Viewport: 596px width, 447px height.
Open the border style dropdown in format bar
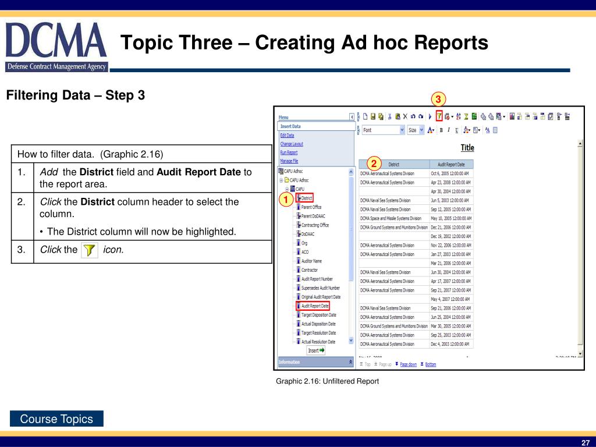tap(479, 130)
